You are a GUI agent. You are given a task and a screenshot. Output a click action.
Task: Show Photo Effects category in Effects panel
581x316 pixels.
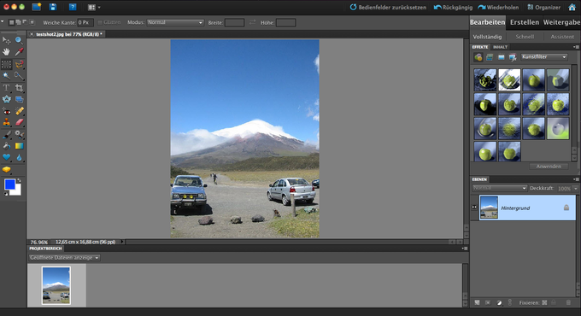(501, 57)
